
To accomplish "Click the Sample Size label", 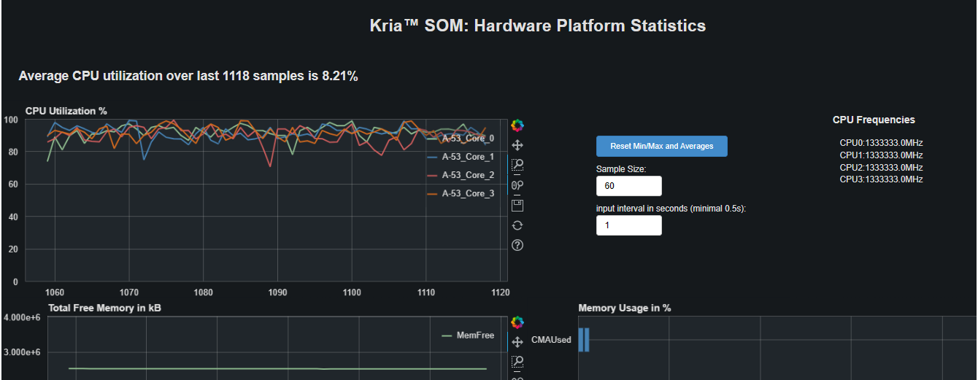I will [x=621, y=169].
